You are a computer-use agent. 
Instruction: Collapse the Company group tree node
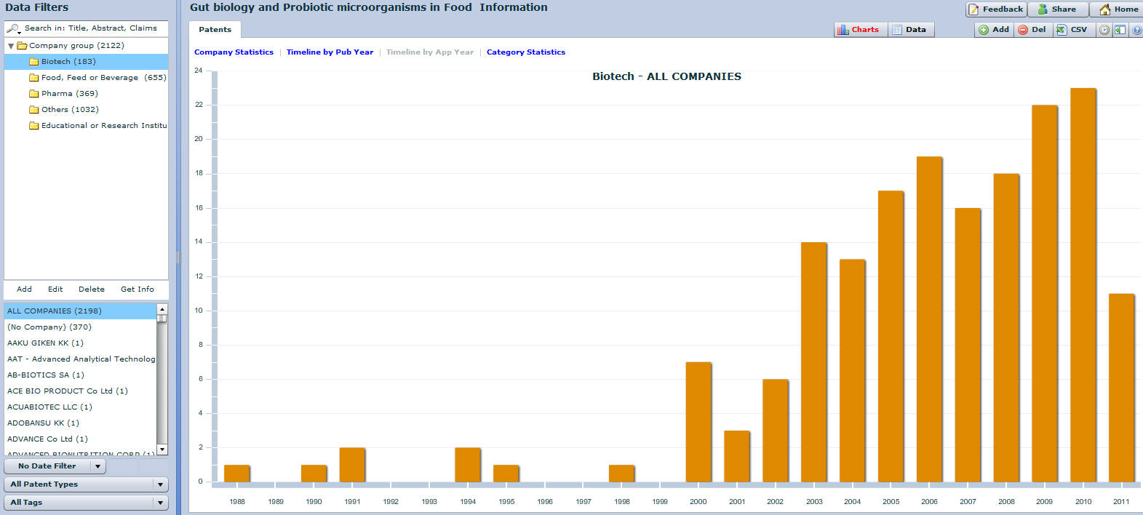coord(11,46)
